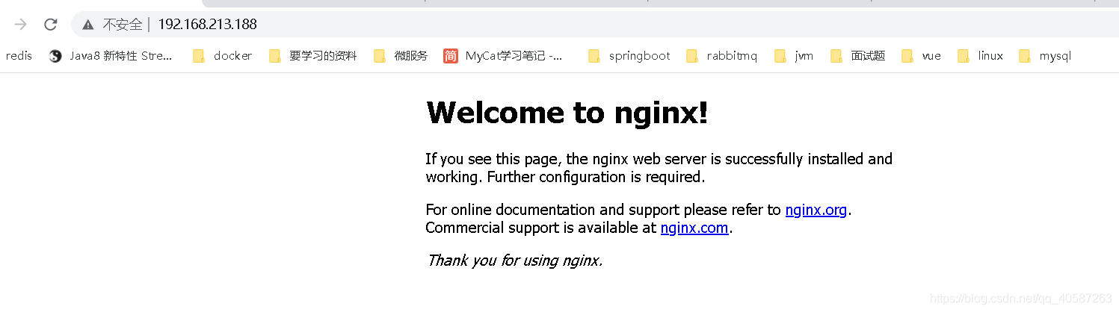Open the docker bookmark folder
Image resolution: width=1119 pixels, height=312 pixels.
(223, 55)
